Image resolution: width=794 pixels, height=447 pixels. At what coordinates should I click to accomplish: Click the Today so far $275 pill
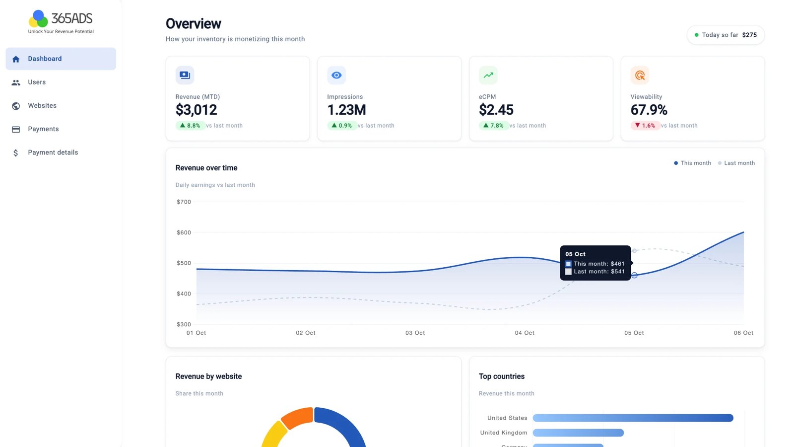[726, 35]
